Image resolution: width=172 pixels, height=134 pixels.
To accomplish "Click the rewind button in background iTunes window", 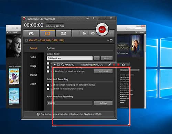I will (13, 28).
